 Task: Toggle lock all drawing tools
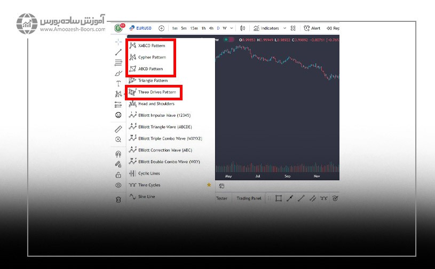pos(118,175)
